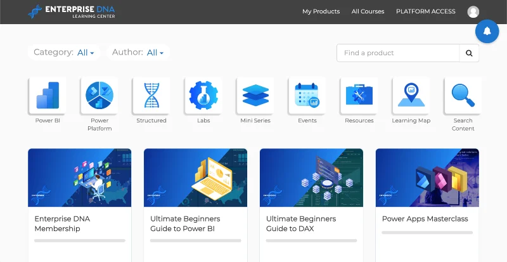Select the Events calendar icon
Viewport: 507px width, 262px height.
coord(307,95)
